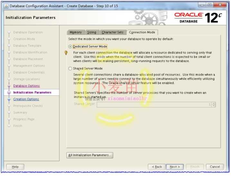This screenshot has height=176, width=231.
Task: Click Database Credentials step in sidebar
Action: [29, 72]
